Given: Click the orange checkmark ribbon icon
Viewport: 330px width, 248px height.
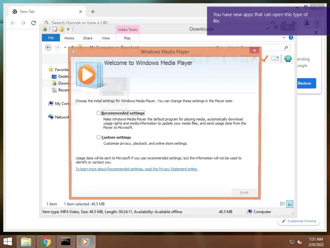Looking at the screenshot, I should 265,58.
